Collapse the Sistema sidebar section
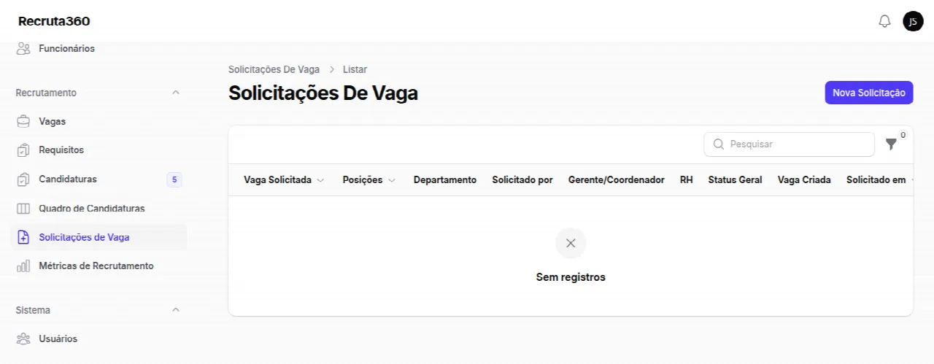 pyautogui.click(x=175, y=310)
